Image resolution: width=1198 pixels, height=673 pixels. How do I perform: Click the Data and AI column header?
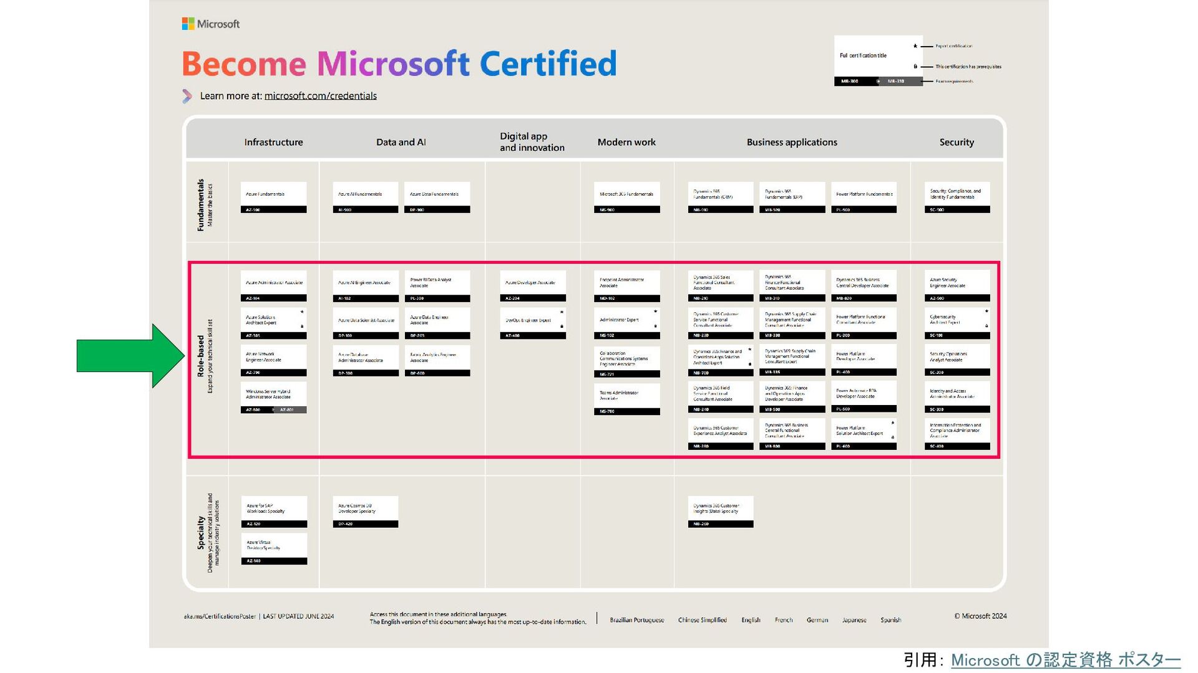[x=401, y=142]
